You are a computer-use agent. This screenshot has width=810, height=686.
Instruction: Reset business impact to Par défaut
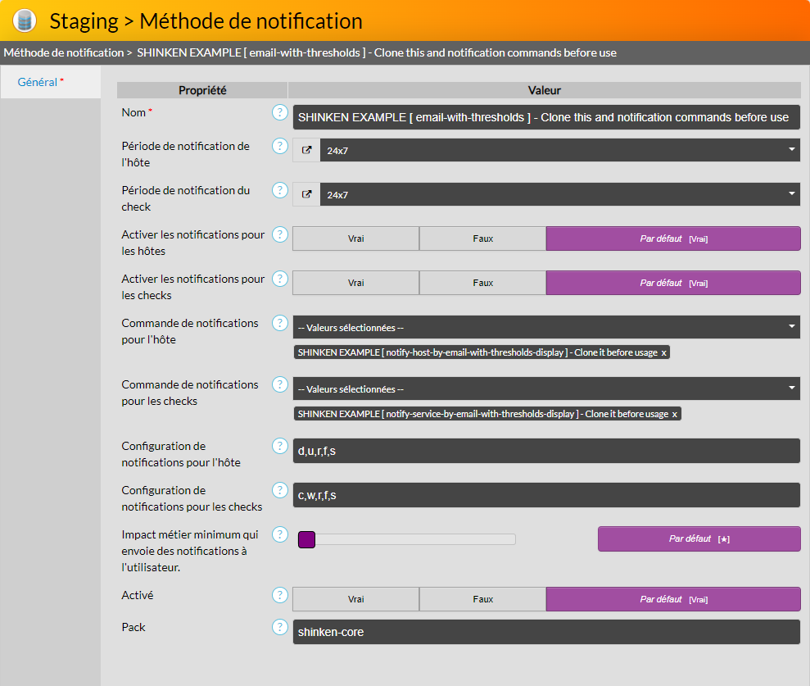(x=699, y=539)
